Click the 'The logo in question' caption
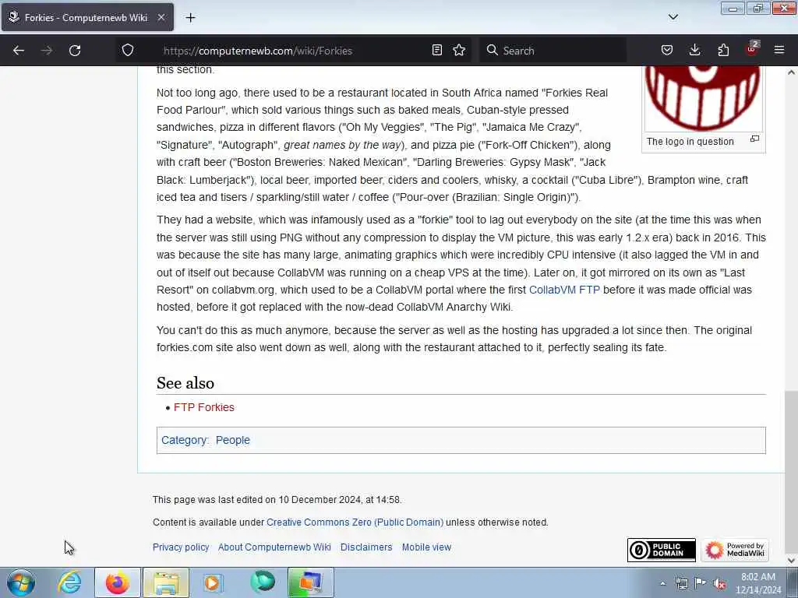Screen dimensions: 798x598 coord(690,142)
